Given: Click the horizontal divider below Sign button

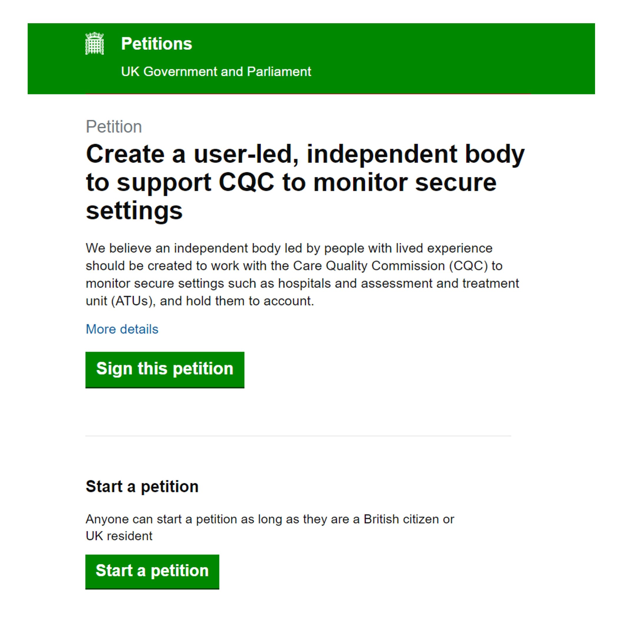Looking at the screenshot, I should (298, 436).
